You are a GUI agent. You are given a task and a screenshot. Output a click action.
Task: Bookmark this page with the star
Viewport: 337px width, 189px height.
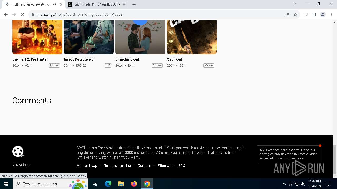click(295, 14)
